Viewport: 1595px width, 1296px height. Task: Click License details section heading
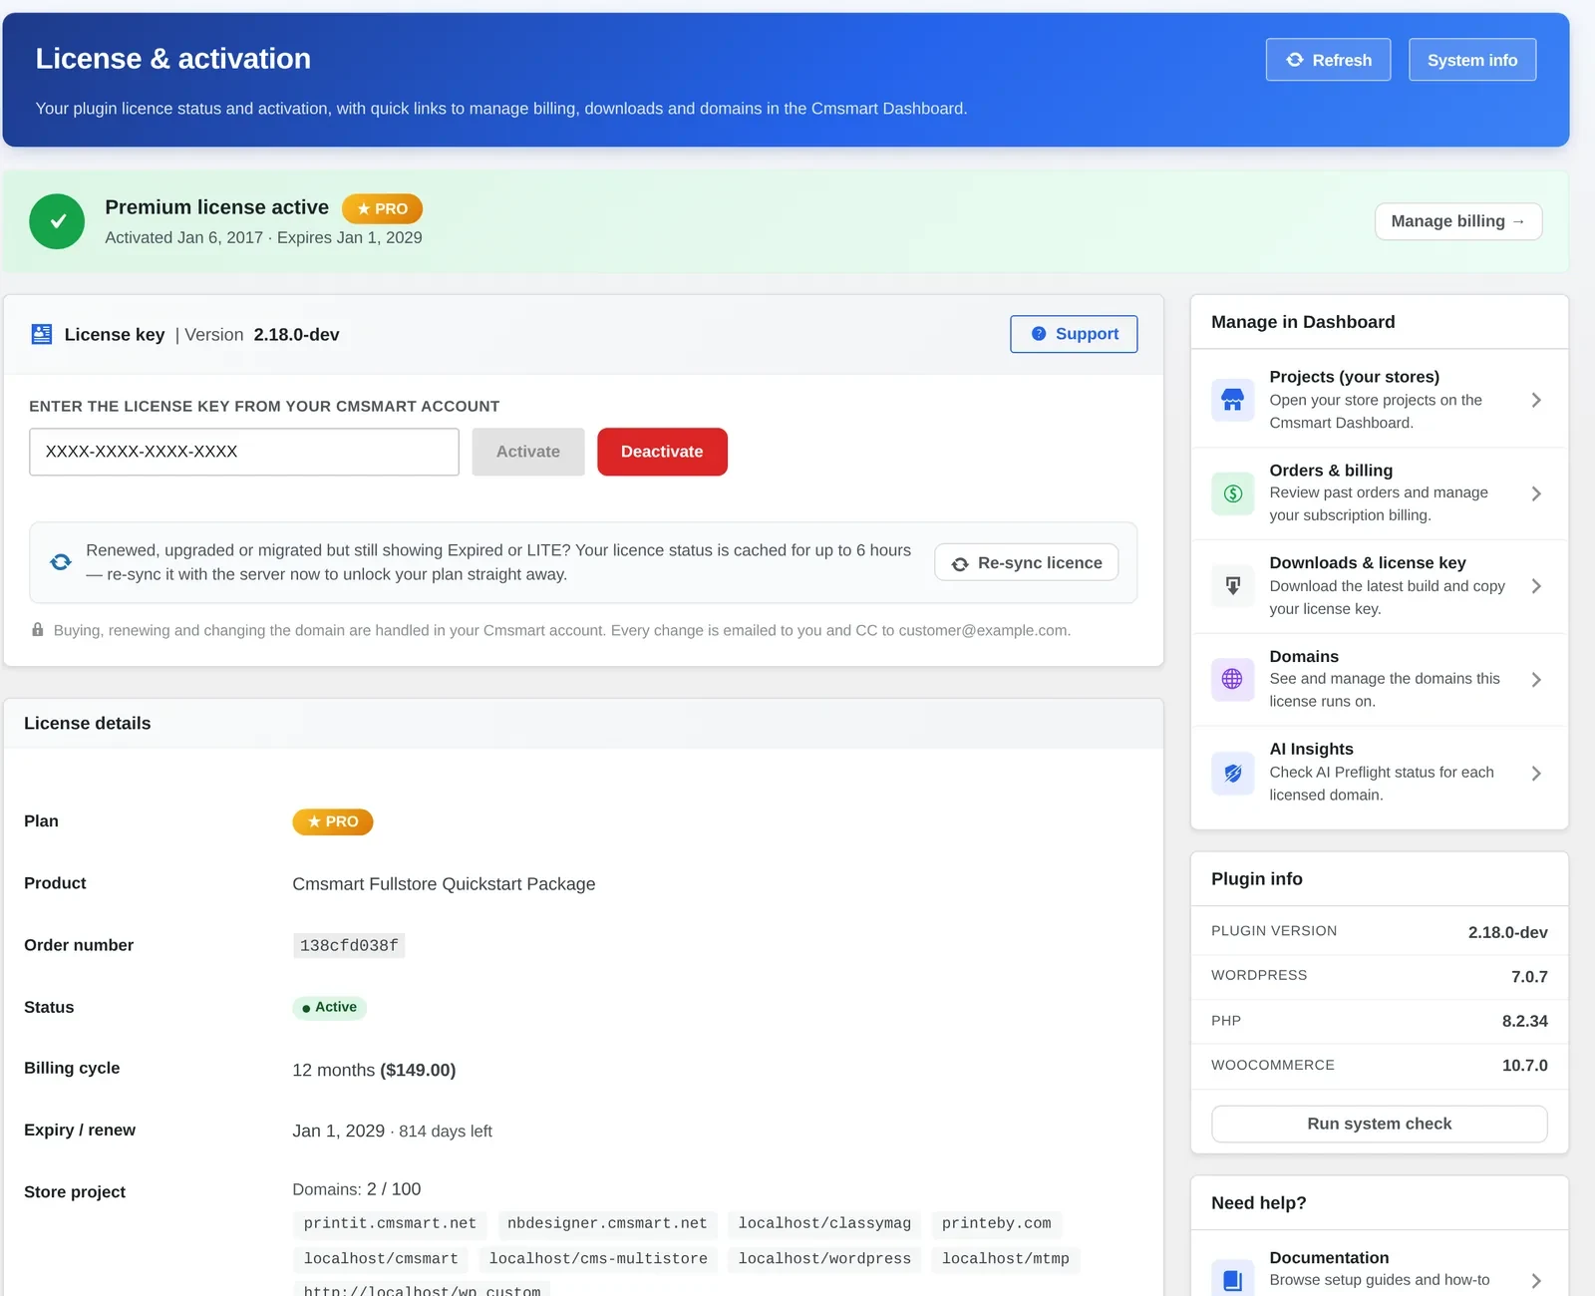88,724
